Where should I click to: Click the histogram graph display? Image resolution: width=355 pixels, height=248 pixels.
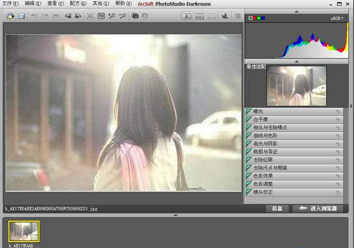[296, 40]
